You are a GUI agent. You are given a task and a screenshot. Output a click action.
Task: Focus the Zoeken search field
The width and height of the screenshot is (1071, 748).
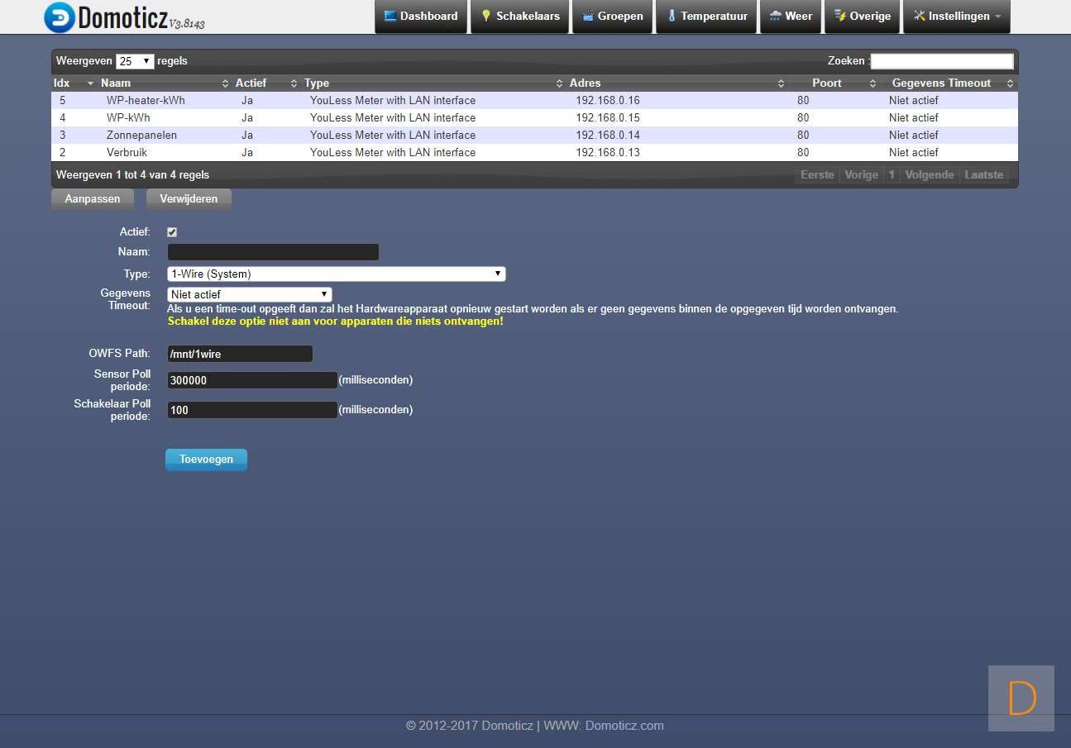point(941,61)
